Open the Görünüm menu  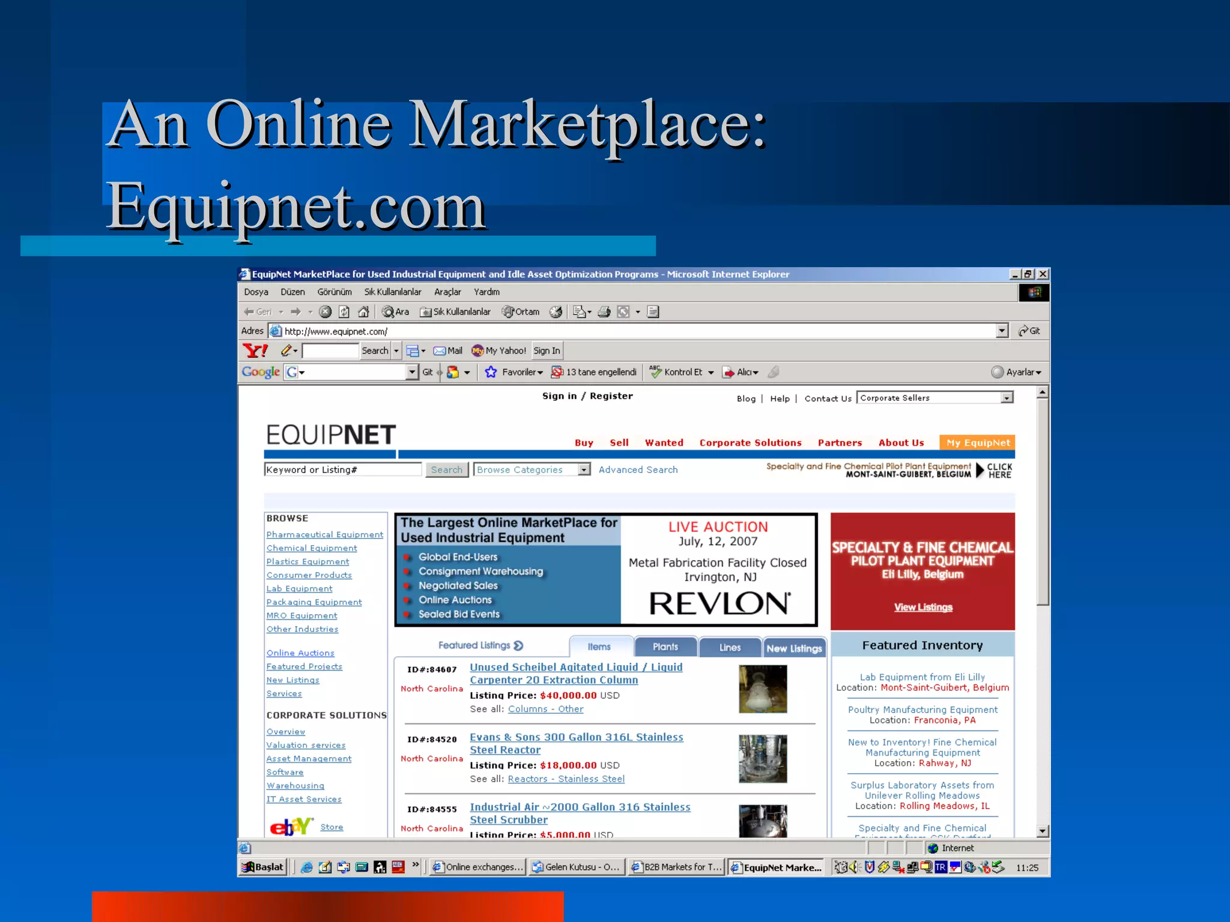(335, 292)
